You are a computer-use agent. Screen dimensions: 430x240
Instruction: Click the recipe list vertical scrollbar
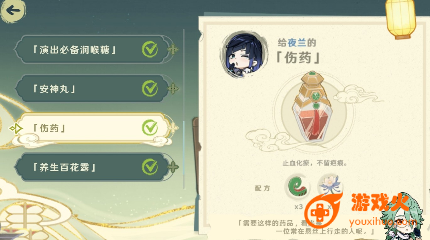[184, 109]
